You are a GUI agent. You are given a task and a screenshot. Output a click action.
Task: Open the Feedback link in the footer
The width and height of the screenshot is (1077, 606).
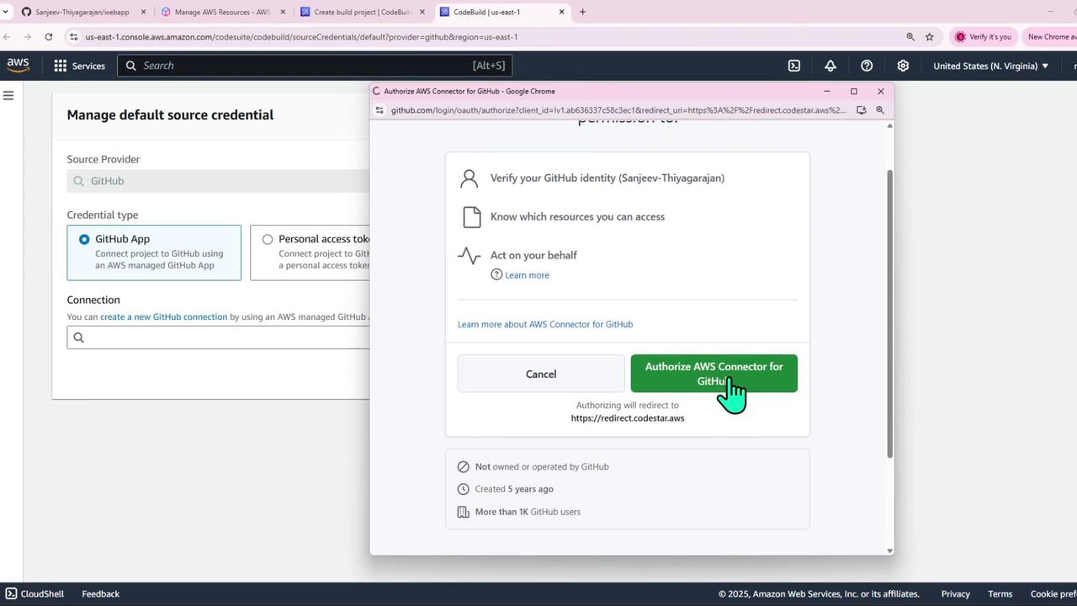[x=101, y=593]
